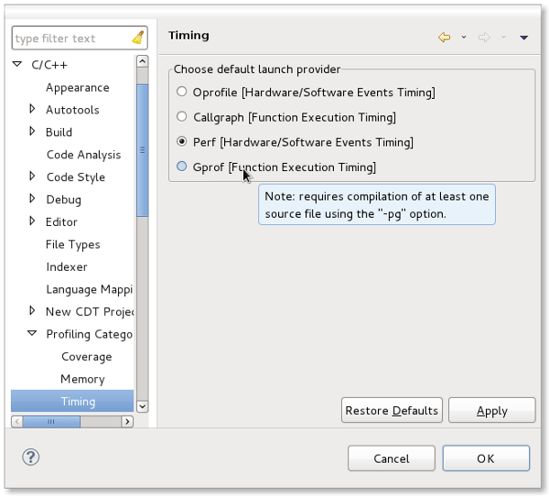Click the Gprof Function Execution Timing label
The width and height of the screenshot is (549, 496).
tap(285, 167)
